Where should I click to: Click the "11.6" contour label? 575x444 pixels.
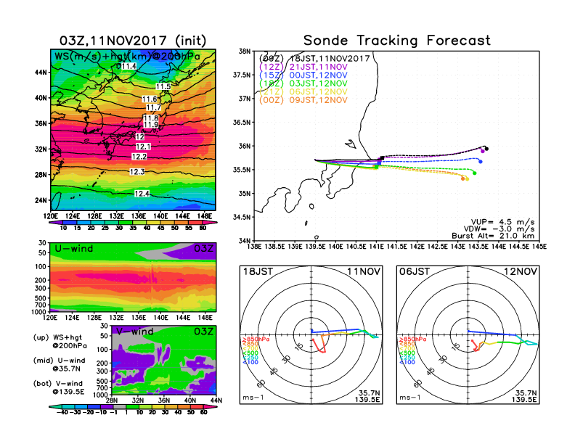pyautogui.click(x=150, y=99)
